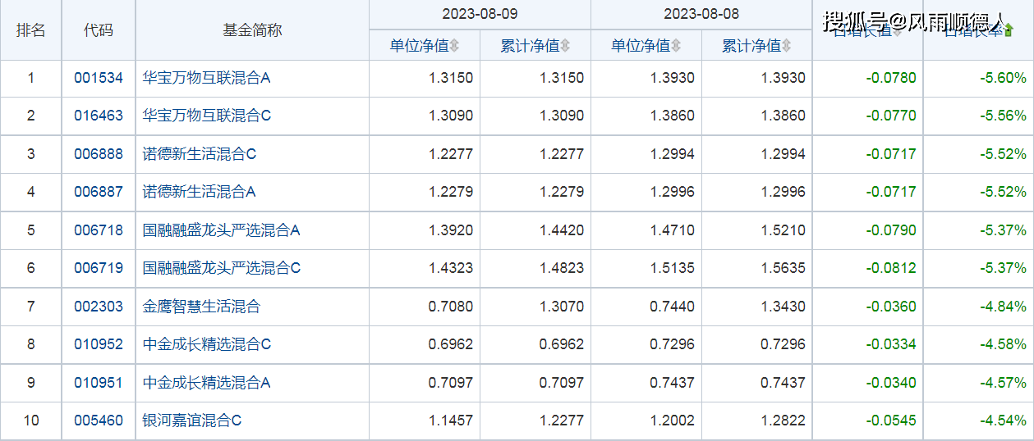Open 华宝万物互联混合C fund page

(207, 116)
